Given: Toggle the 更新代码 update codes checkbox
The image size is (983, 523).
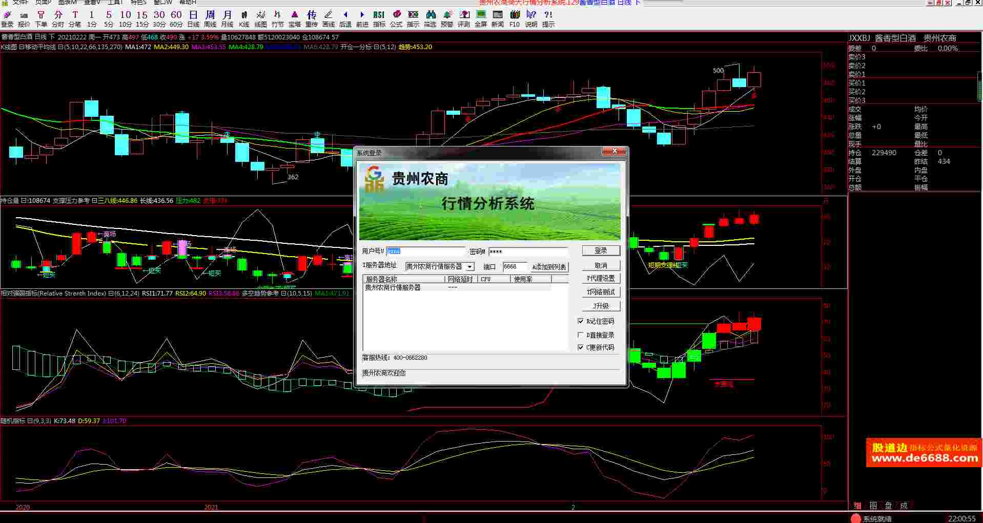Looking at the screenshot, I should tap(581, 347).
